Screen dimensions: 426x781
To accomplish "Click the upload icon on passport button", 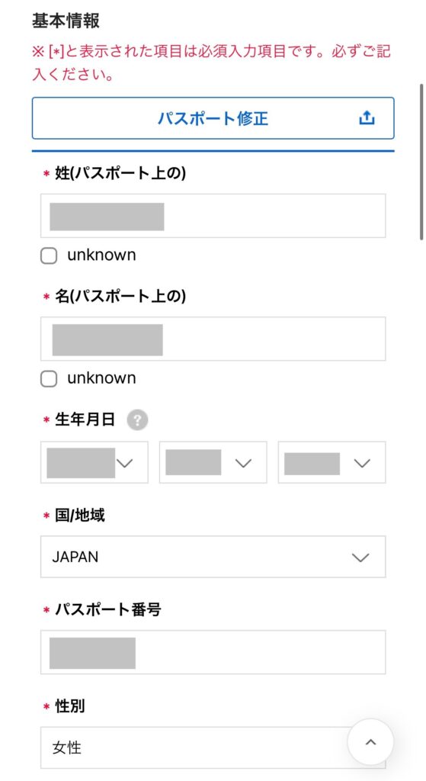I will pyautogui.click(x=367, y=118).
